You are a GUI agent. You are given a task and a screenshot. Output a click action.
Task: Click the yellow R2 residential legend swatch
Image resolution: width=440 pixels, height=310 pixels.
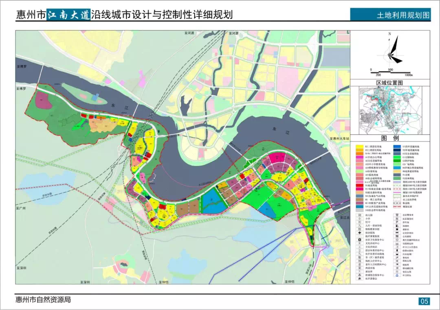tap(359, 146)
